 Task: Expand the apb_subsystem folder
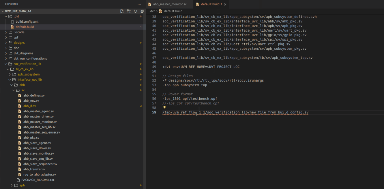(10, 74)
